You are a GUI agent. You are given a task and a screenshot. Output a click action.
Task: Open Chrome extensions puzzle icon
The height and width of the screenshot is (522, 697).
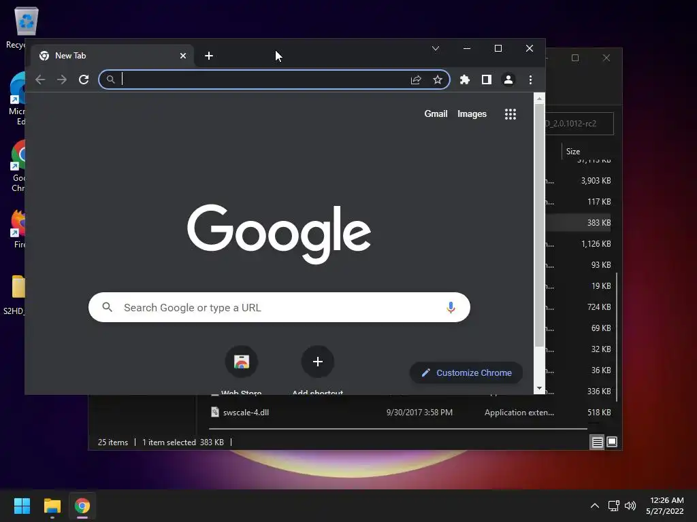click(x=464, y=80)
